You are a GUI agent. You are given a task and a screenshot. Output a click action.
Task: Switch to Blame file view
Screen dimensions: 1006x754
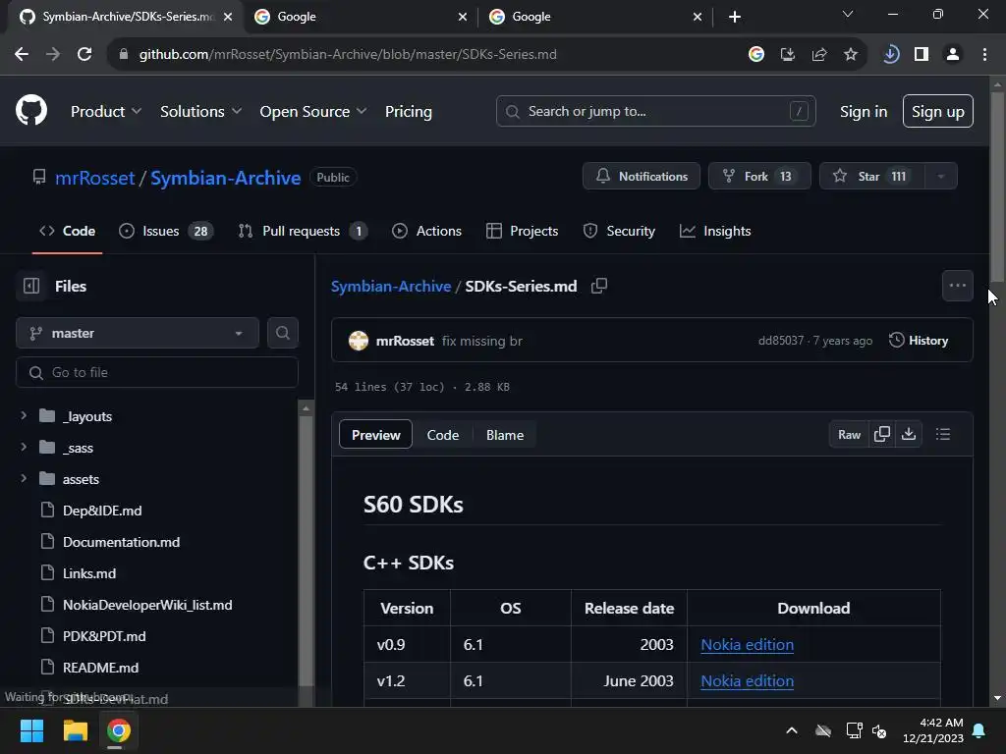505,435
